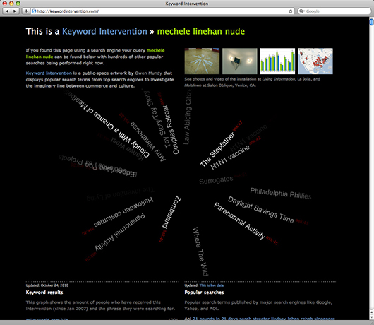Click the 'Kanye West' search term
Screen dimensions: 374x325
point(127,148)
